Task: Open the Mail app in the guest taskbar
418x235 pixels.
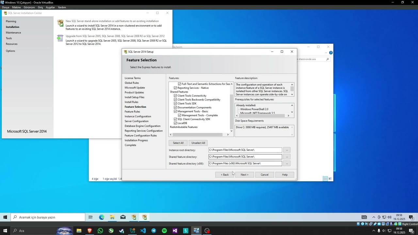Action: point(123,217)
